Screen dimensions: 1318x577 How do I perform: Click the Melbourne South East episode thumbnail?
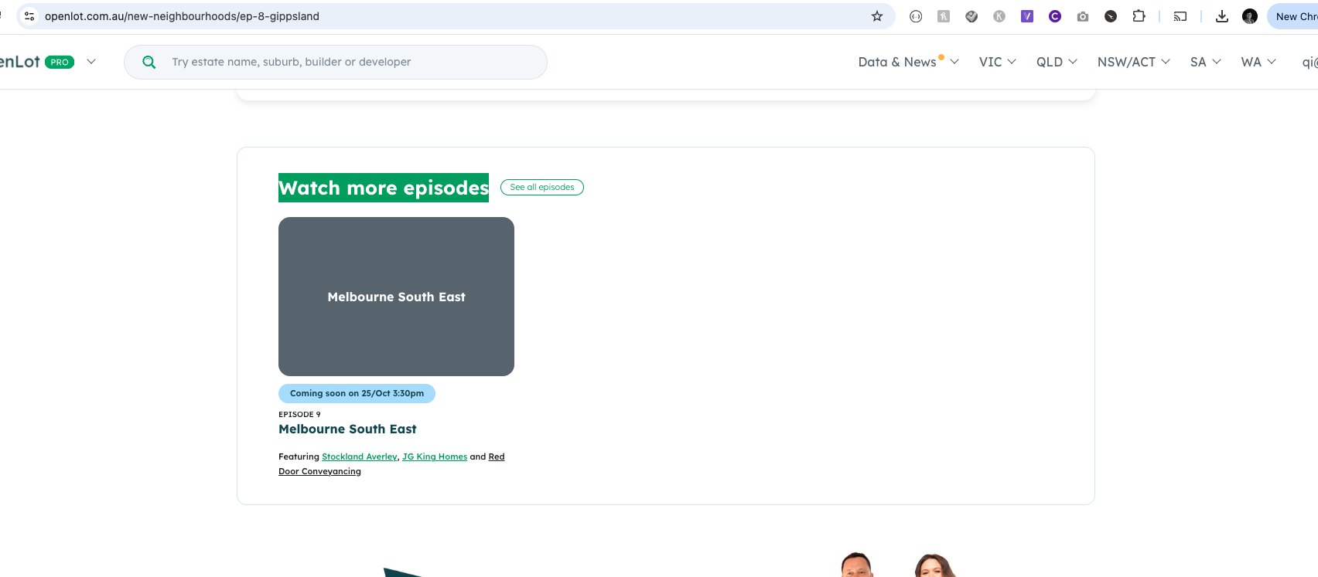396,297
